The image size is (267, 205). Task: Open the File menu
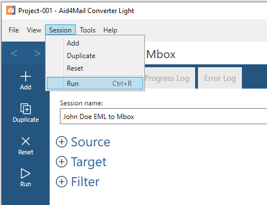pyautogui.click(x=14, y=30)
